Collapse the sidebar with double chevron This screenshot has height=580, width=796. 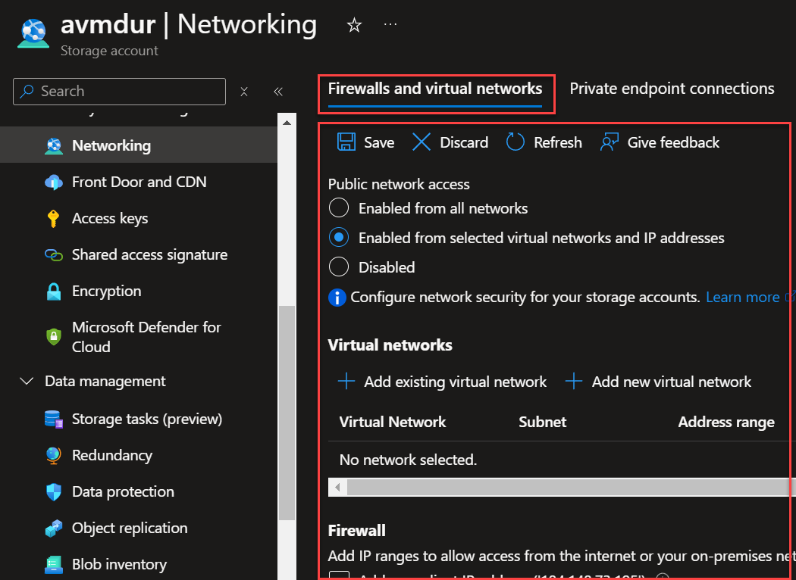(x=278, y=92)
